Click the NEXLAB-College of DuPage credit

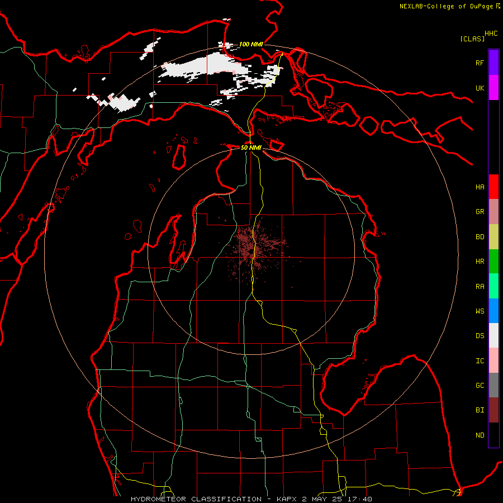click(x=449, y=6)
